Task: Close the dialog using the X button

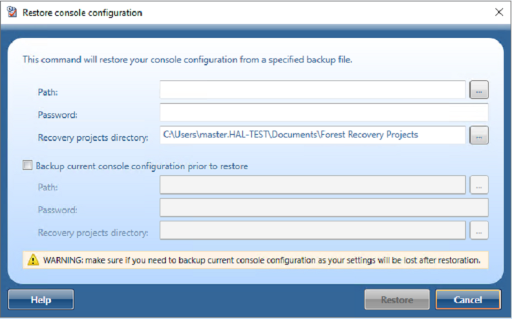Action: pos(499,12)
